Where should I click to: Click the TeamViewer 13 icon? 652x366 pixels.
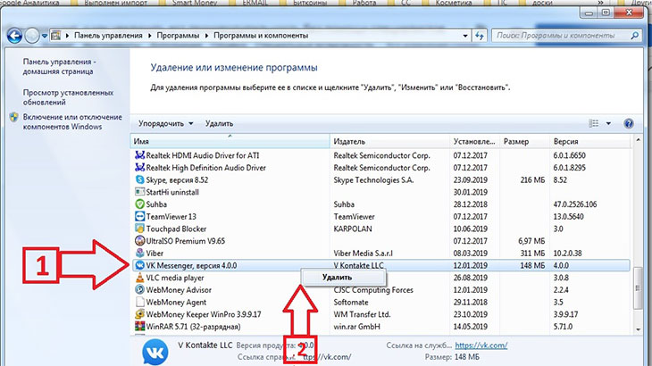point(139,216)
